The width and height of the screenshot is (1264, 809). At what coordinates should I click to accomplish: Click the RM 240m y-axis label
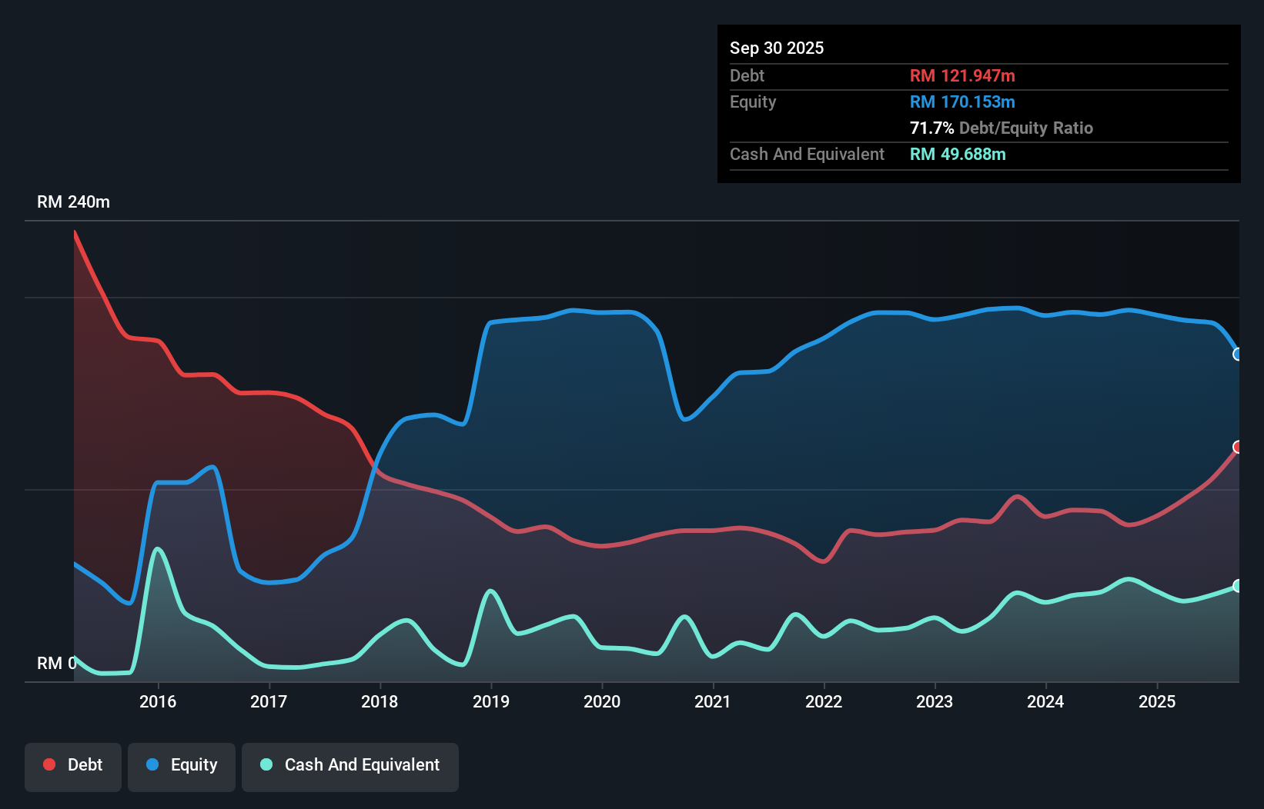pyautogui.click(x=74, y=202)
